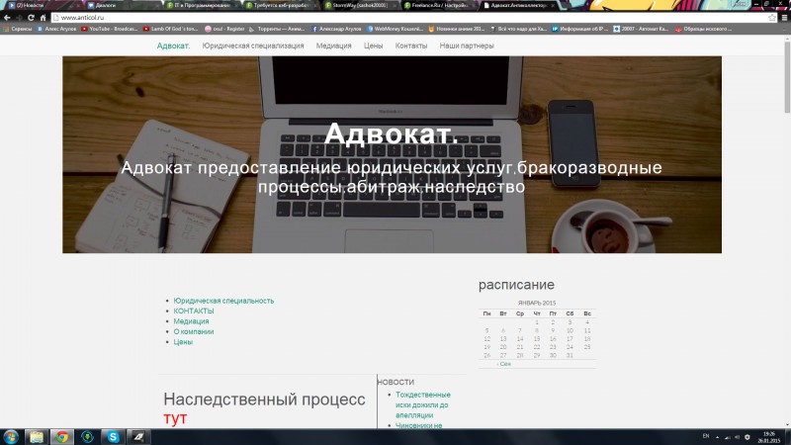This screenshot has width=791, height=445.
Task: Click the Цены list link
Action: pos(183,342)
